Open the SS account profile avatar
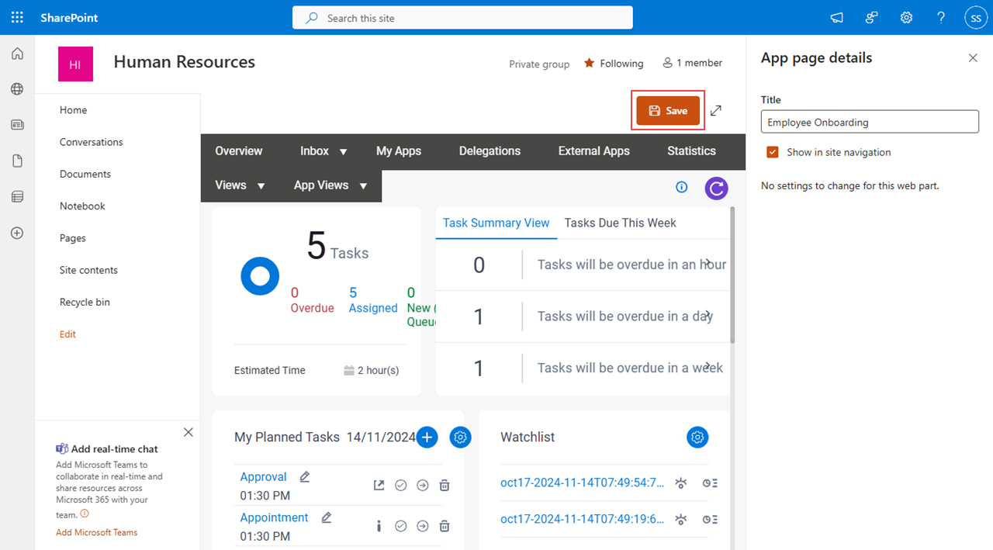993x550 pixels. (975, 17)
